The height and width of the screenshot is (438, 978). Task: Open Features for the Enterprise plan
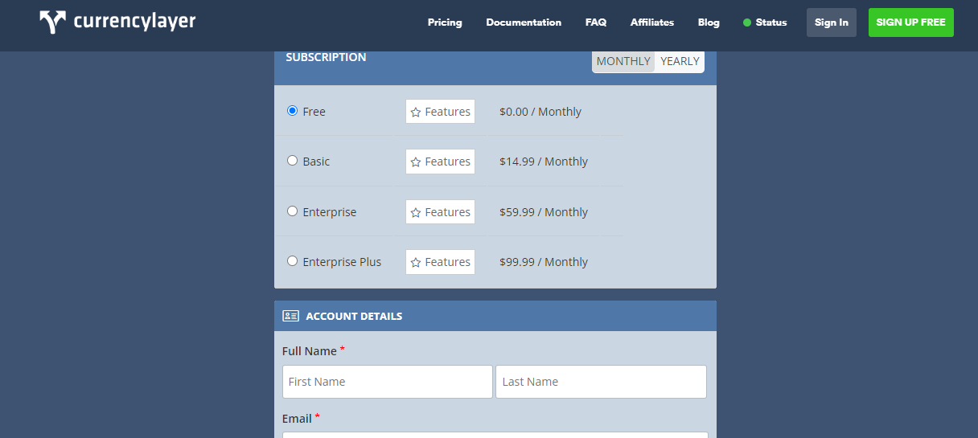tap(440, 212)
